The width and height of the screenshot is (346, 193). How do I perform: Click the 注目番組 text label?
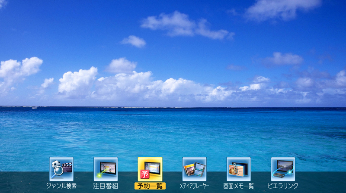(x=106, y=186)
